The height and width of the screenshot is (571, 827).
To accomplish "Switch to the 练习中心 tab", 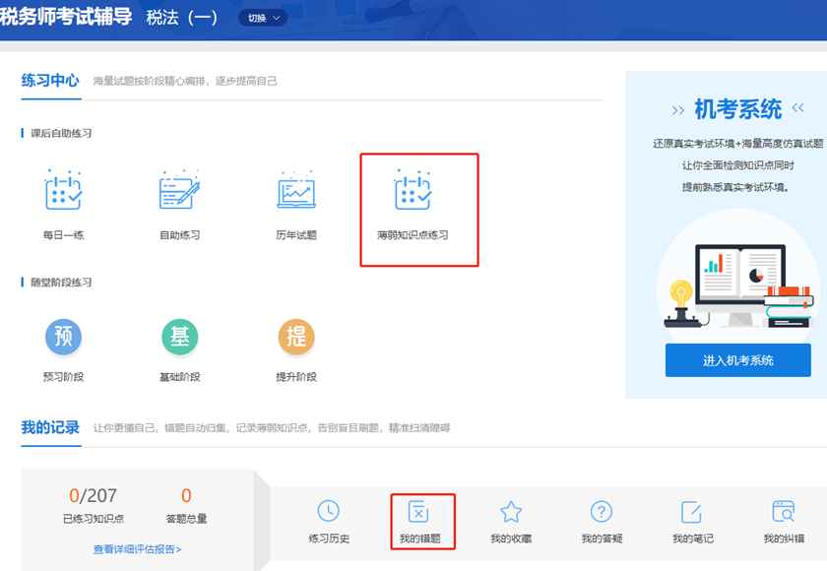I will click(x=50, y=81).
